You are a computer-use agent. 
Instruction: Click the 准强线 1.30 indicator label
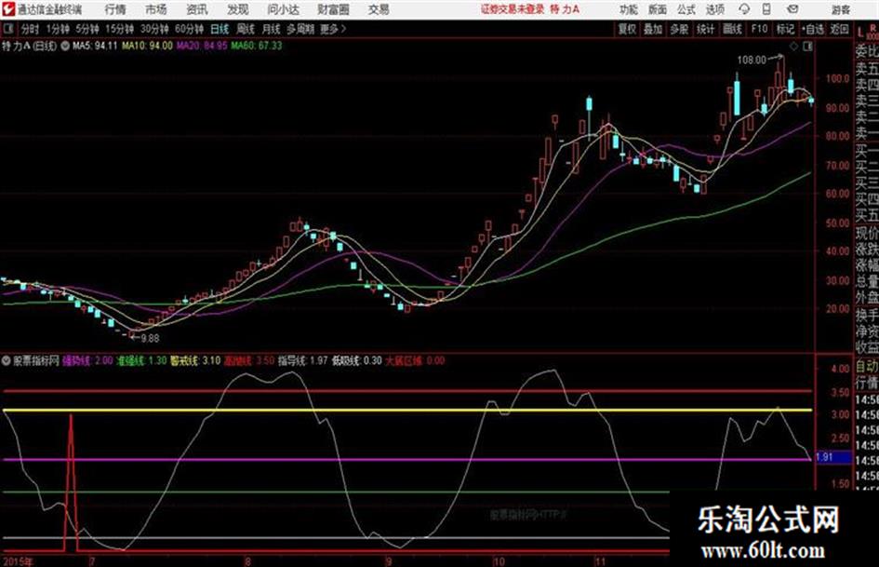coord(141,361)
